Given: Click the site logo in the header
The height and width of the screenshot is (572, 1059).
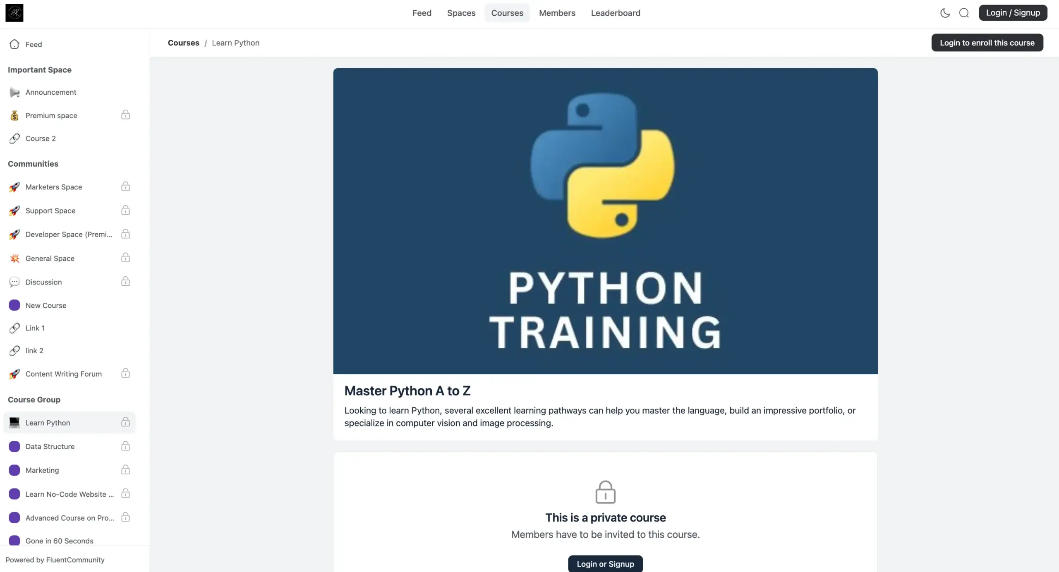Looking at the screenshot, I should coord(14,13).
